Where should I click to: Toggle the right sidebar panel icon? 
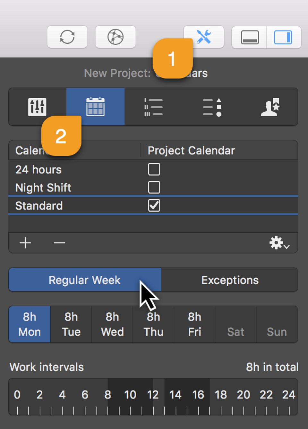tap(283, 37)
